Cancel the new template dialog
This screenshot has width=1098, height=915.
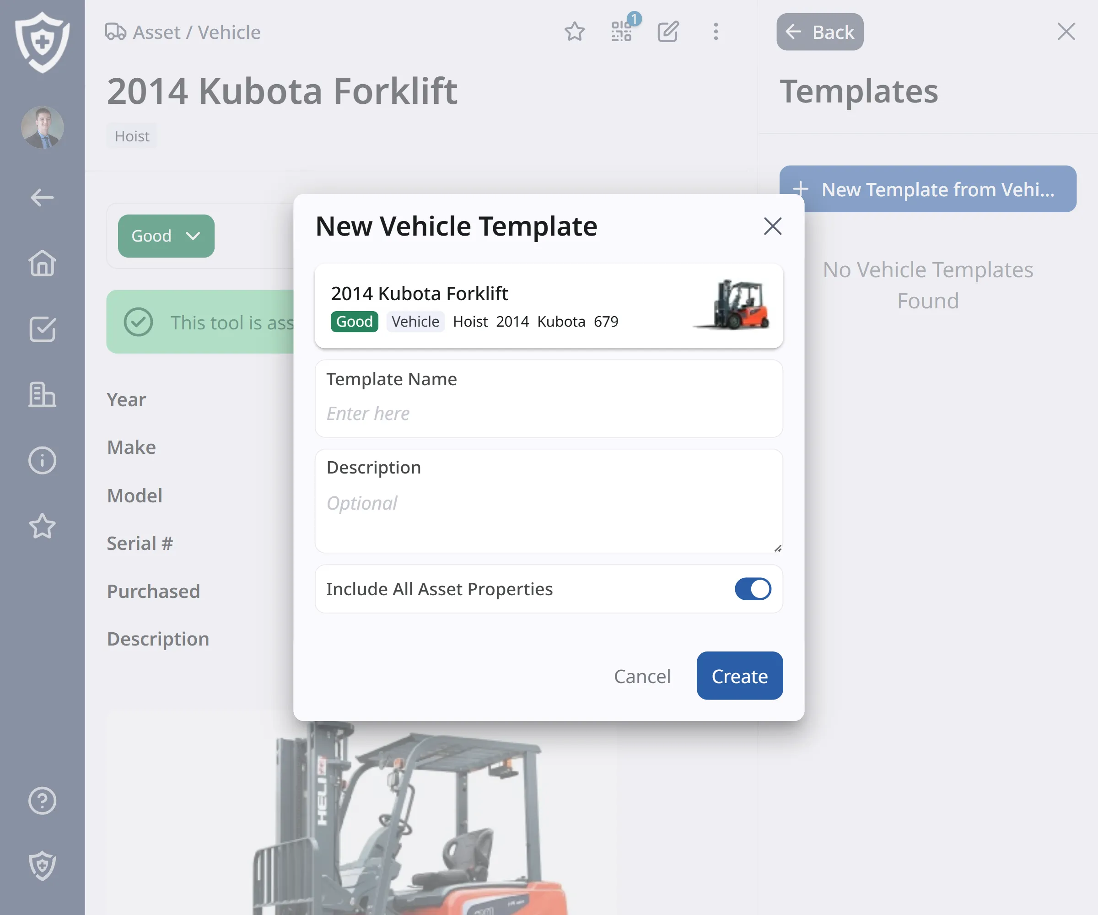coord(642,676)
